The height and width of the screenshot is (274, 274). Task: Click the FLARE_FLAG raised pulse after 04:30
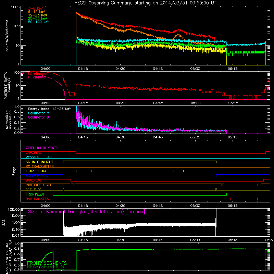pos(129,171)
